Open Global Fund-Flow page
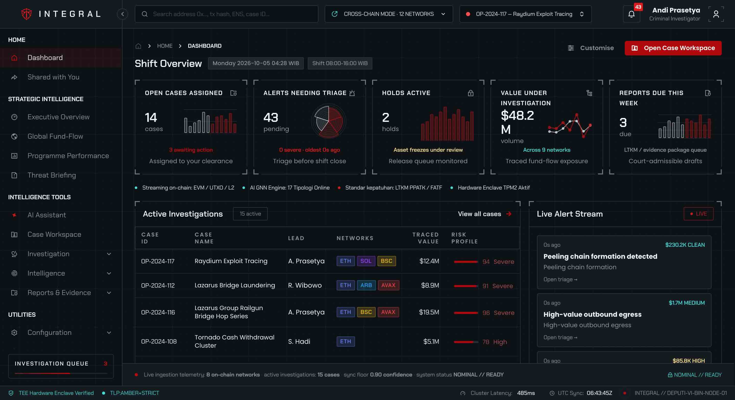The height and width of the screenshot is (400, 735). tap(61, 136)
